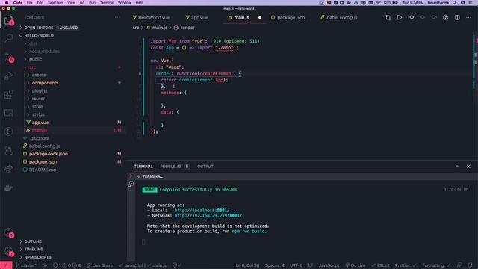Follow the 192.168.29.219 network link in terminal
The height and width of the screenshot is (269, 478).
point(208,216)
